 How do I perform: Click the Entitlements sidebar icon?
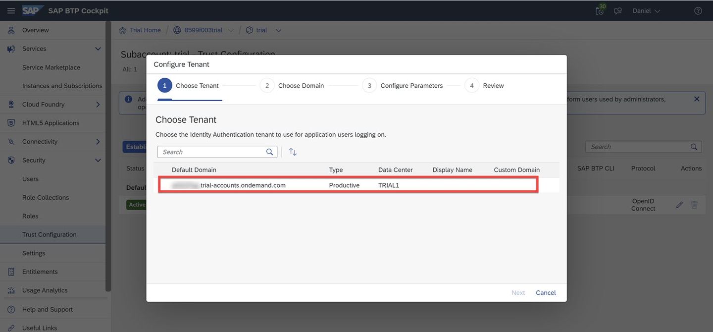click(x=11, y=272)
